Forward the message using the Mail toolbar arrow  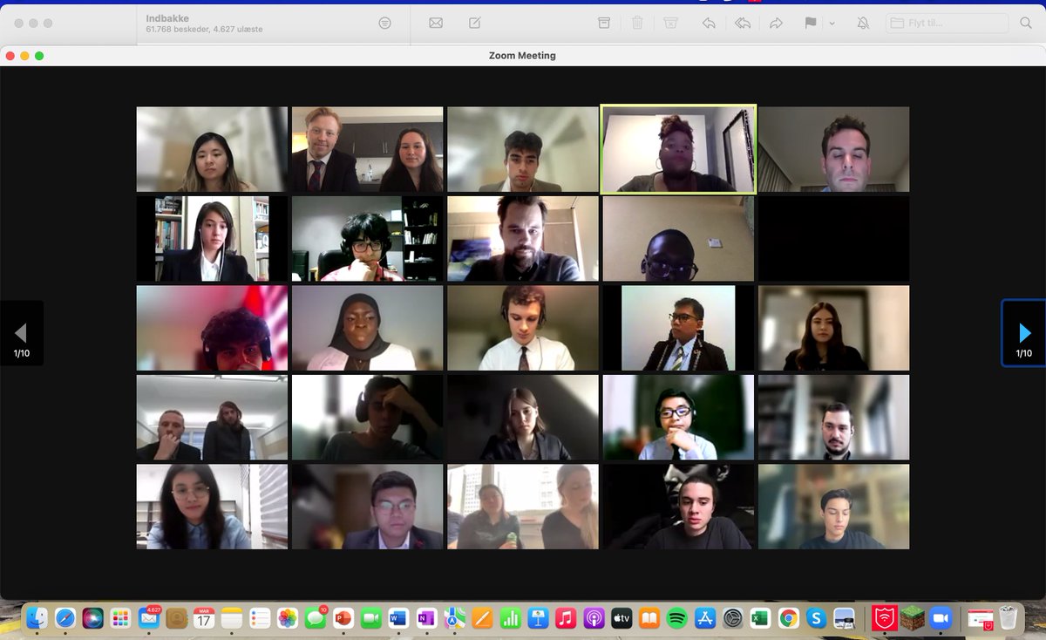776,23
